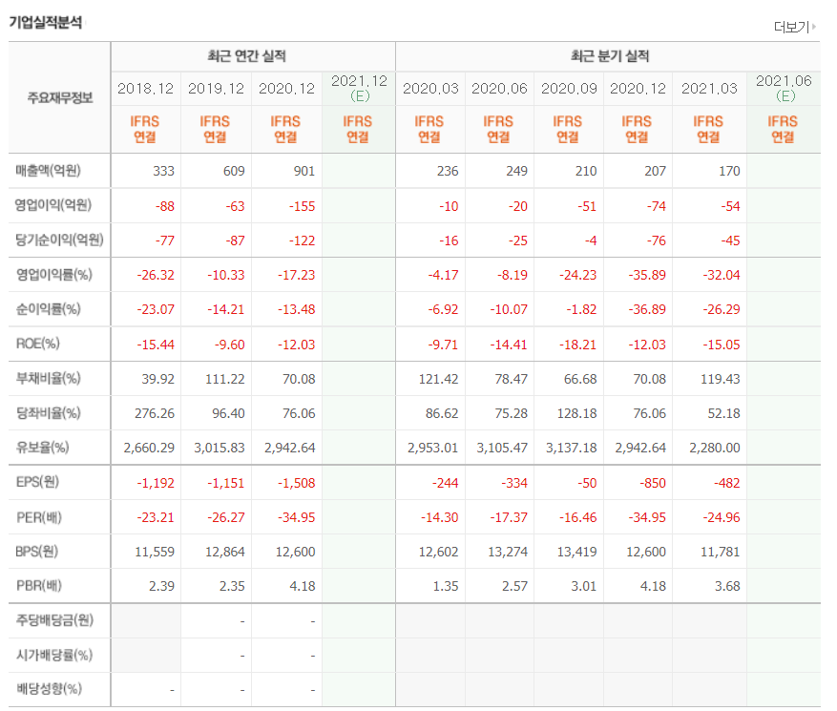Click the quarterly revenue value 170
The height and width of the screenshot is (711, 837).
(729, 172)
